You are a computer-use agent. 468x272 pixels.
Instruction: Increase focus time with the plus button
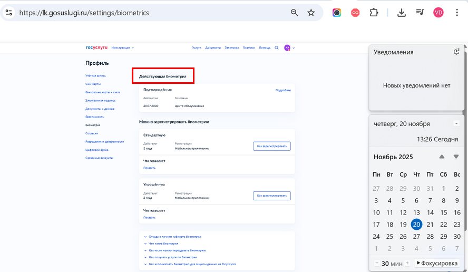coord(407,263)
